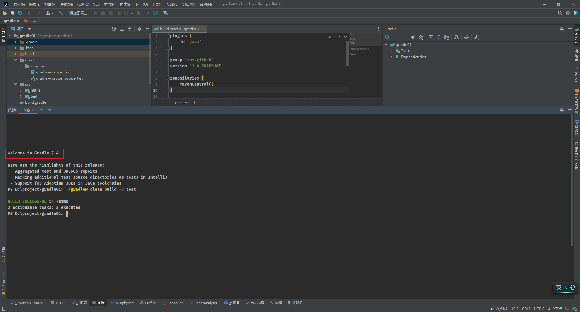Toggle tool window bars at bottom-left corner
Screen dimensions: 580x312
pos(4,309)
